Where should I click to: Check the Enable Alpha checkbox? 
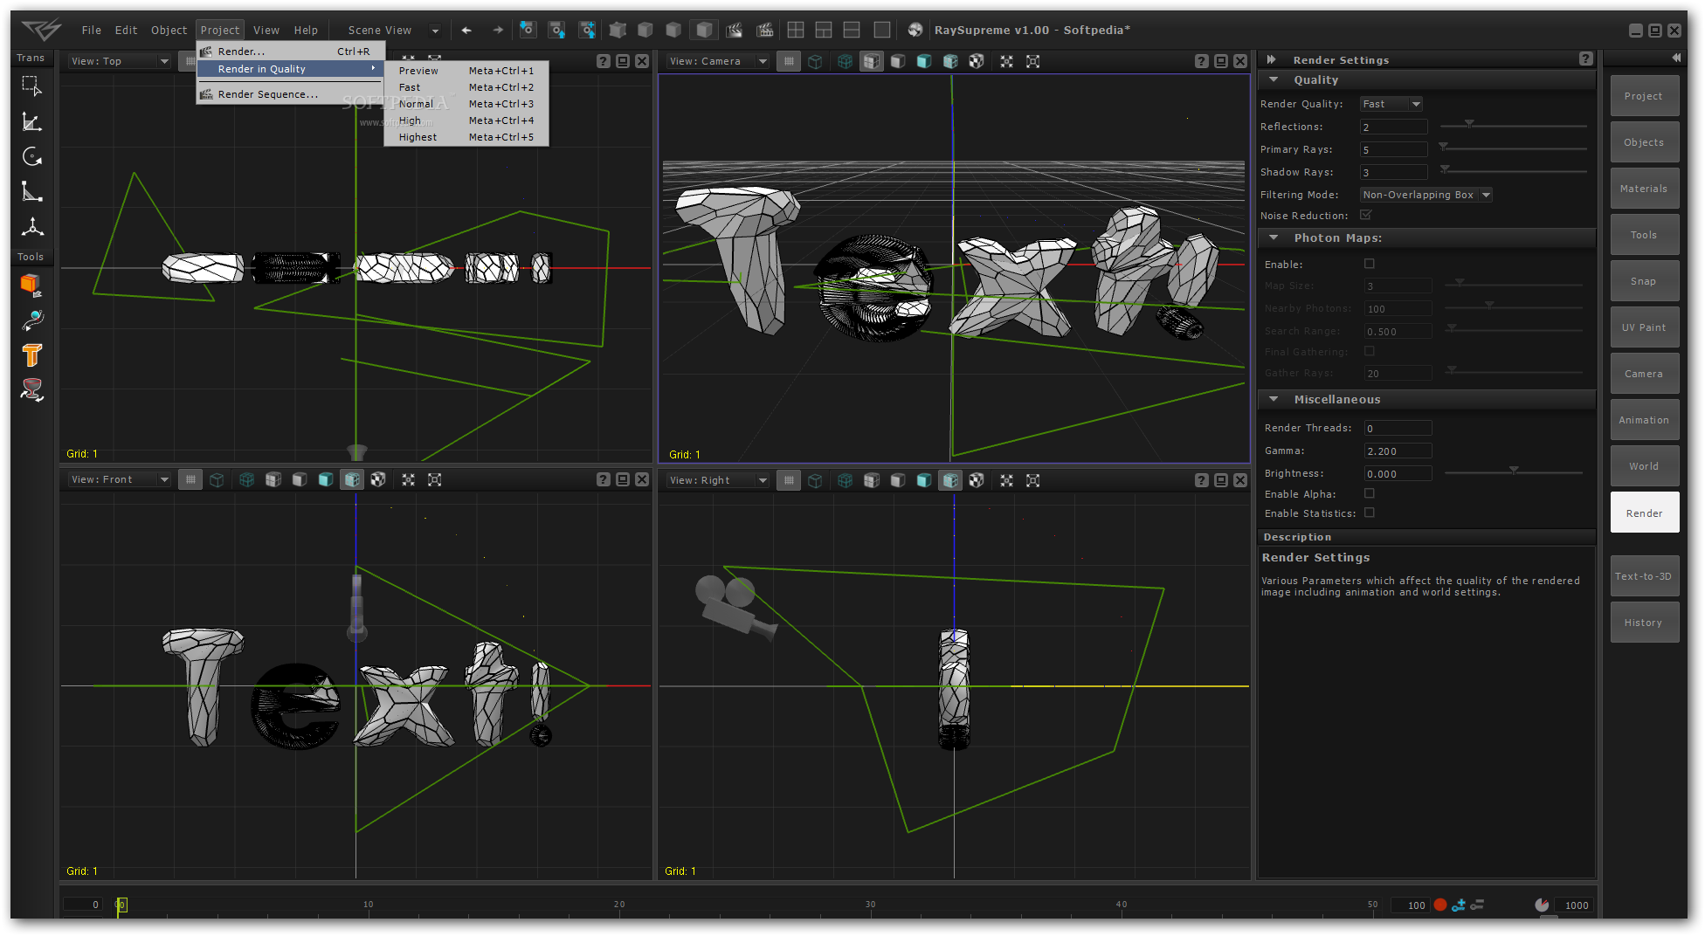pos(1369,493)
